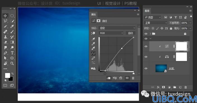
Task: Click the layer effects fx icon
Action: [158, 87]
